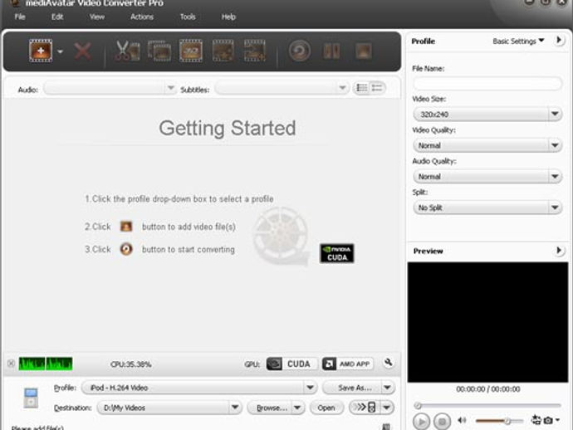573x430 pixels.
Task: Open the Add File dropdown arrow
Action: 61,51
